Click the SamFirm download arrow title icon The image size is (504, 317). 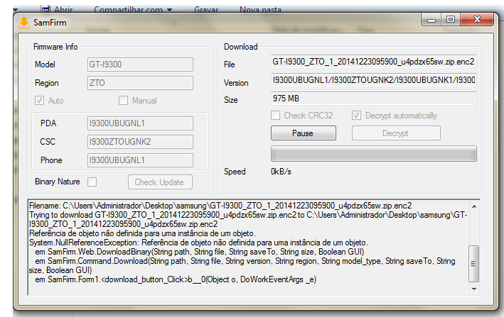click(x=23, y=23)
